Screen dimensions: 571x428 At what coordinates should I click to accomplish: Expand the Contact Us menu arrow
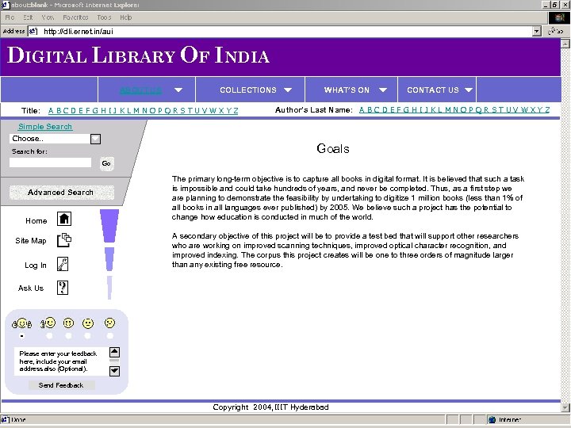pyautogui.click(x=469, y=90)
